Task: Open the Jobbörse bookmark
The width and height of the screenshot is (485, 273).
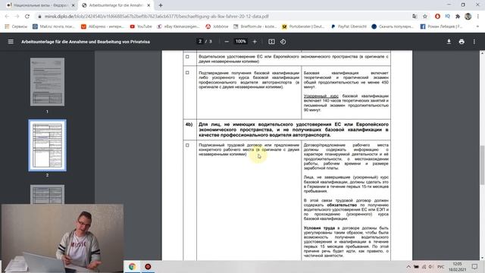Action: coord(217,27)
